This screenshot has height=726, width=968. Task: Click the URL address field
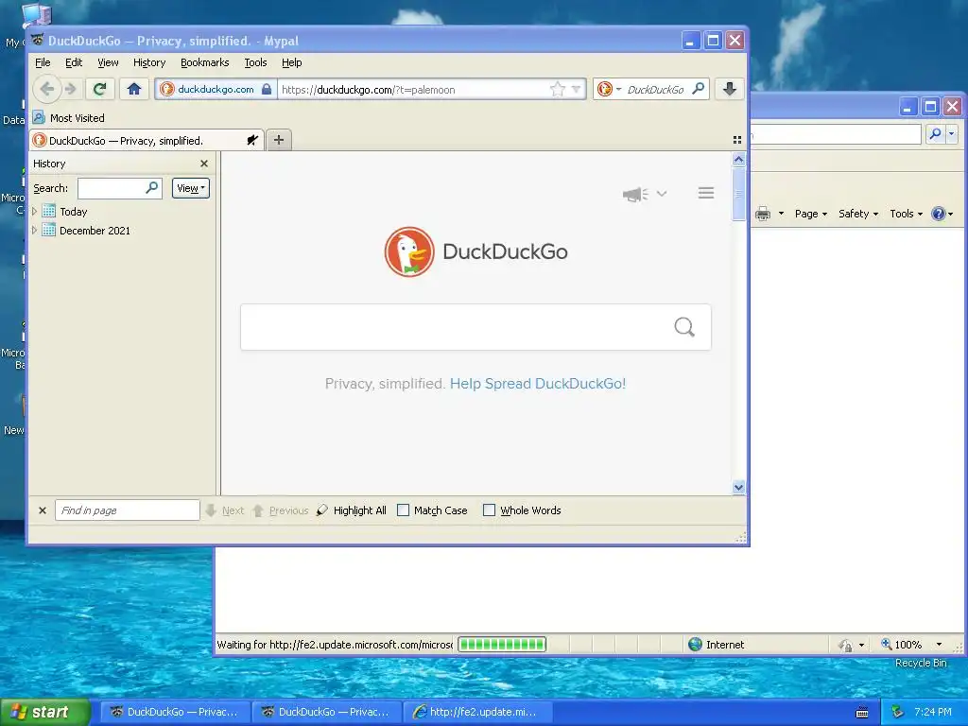(x=414, y=89)
